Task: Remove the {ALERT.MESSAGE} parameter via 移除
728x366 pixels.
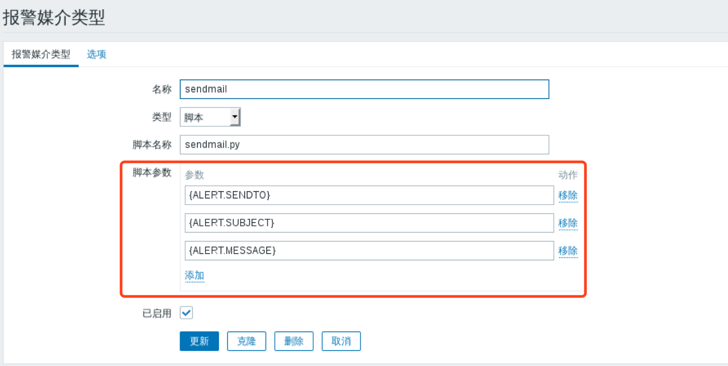Action: pyautogui.click(x=568, y=251)
